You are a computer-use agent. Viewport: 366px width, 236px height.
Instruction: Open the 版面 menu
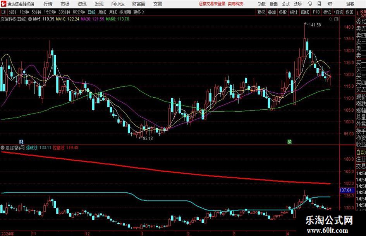[273, 4]
